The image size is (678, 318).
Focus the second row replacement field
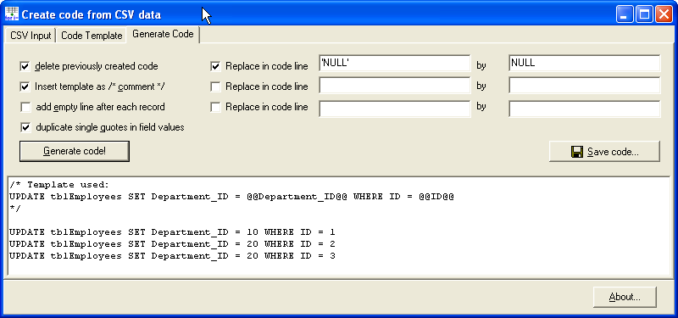(x=585, y=86)
